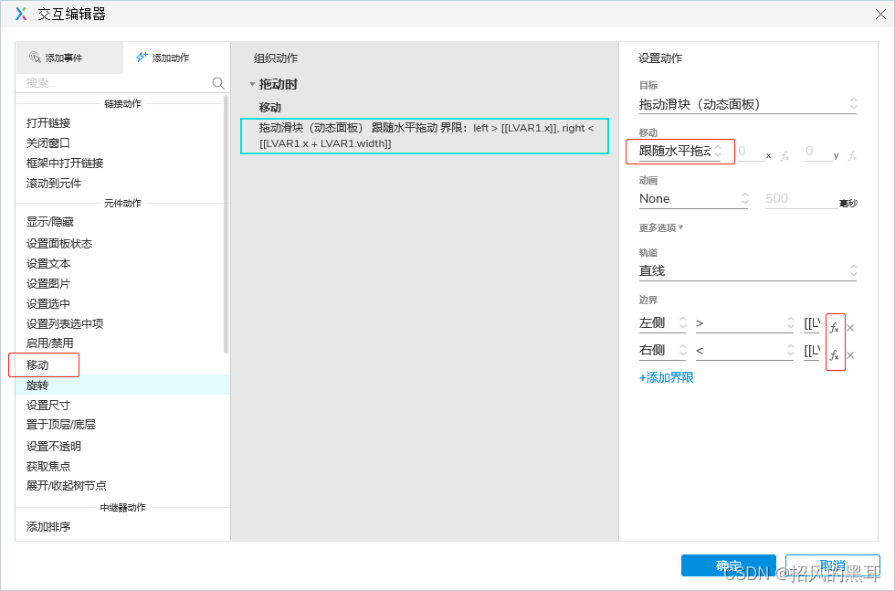Select the 移动 action under 拖动时
Screen dimensions: 895x591
click(270, 108)
